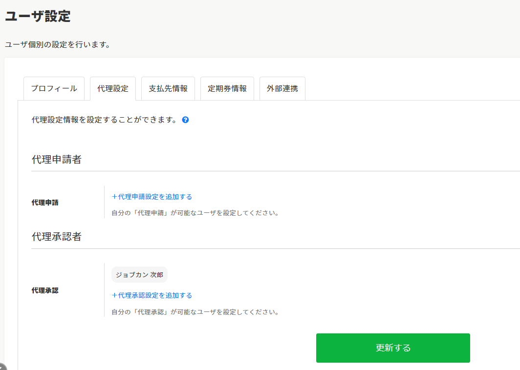Click the 代理申請者 section heading
Screen dimensions: 520x370
click(x=57, y=160)
